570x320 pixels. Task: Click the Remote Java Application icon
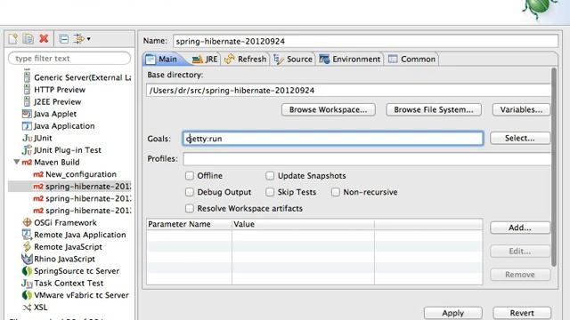(27, 235)
